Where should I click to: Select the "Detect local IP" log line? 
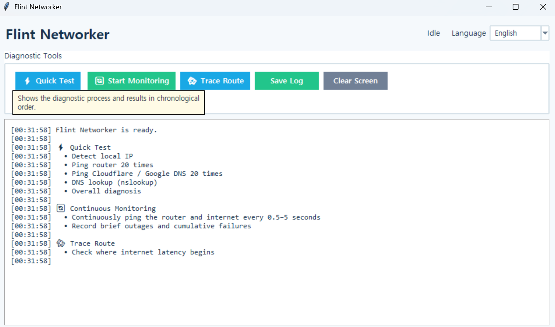(102, 156)
